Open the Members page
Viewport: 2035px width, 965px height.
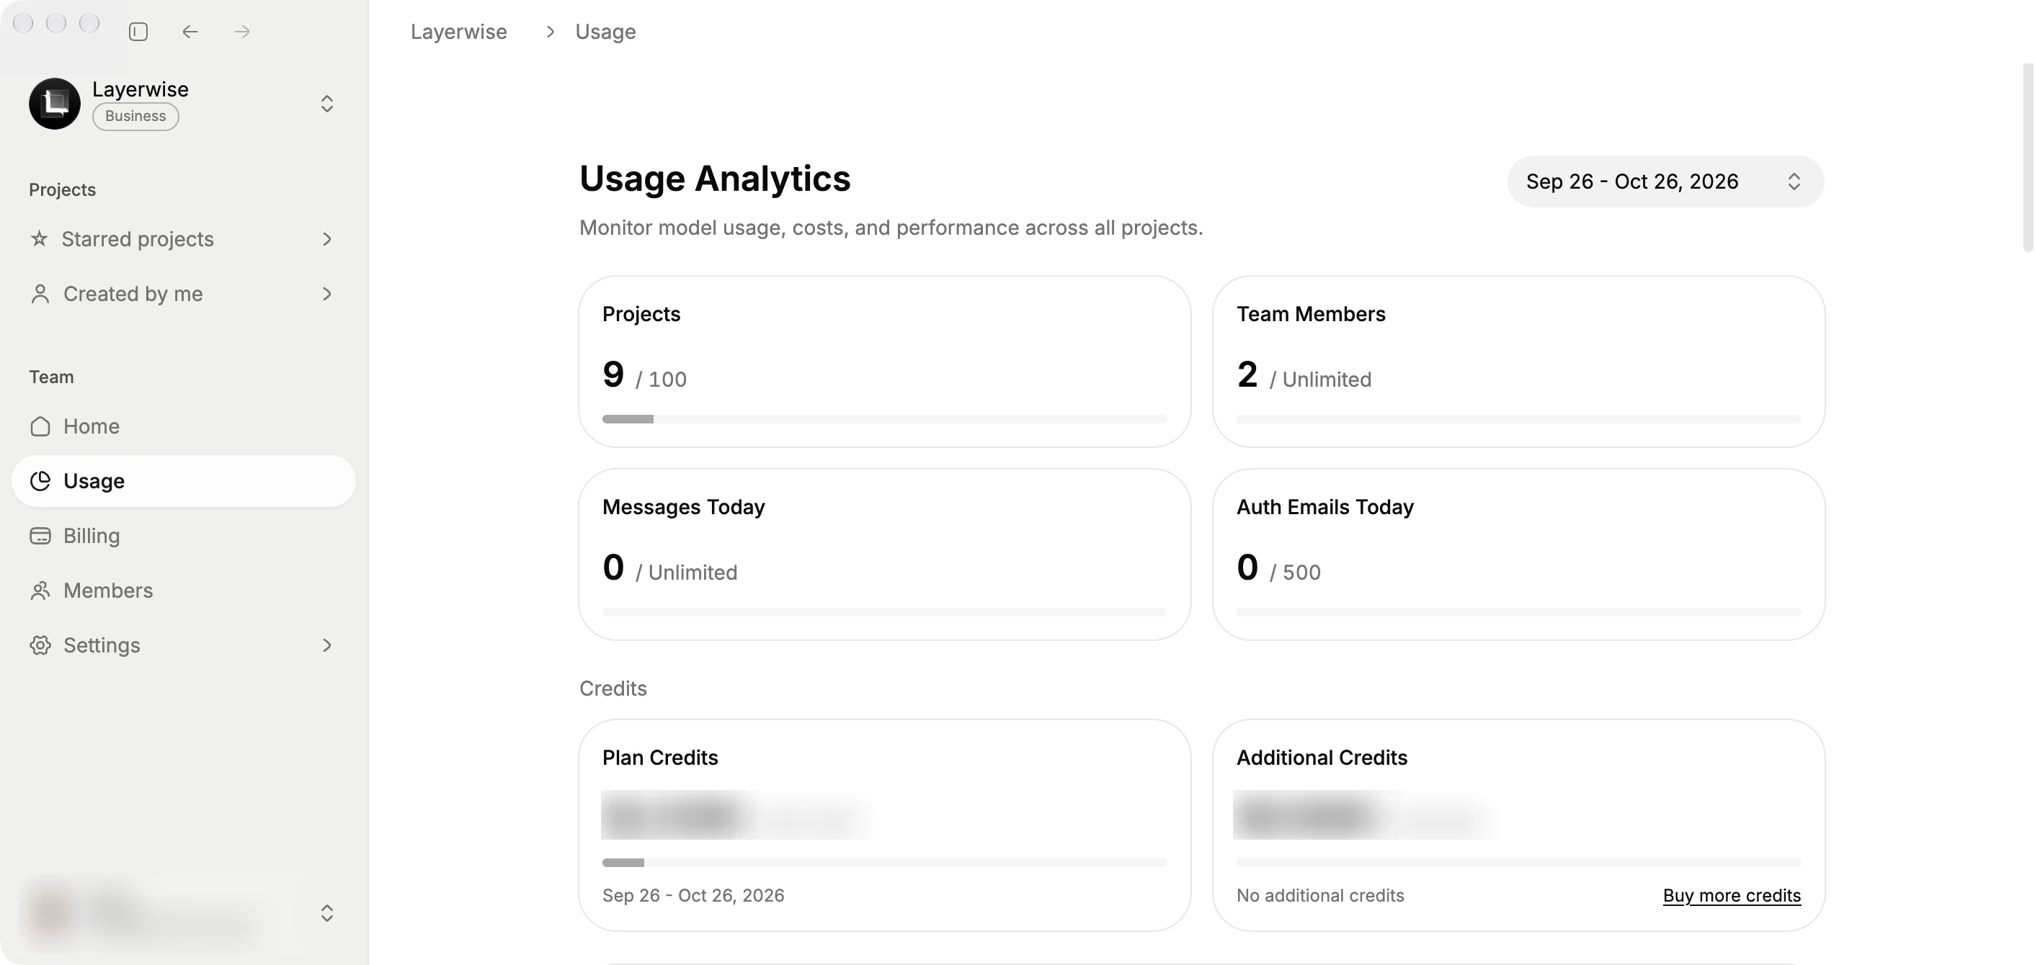coord(183,591)
